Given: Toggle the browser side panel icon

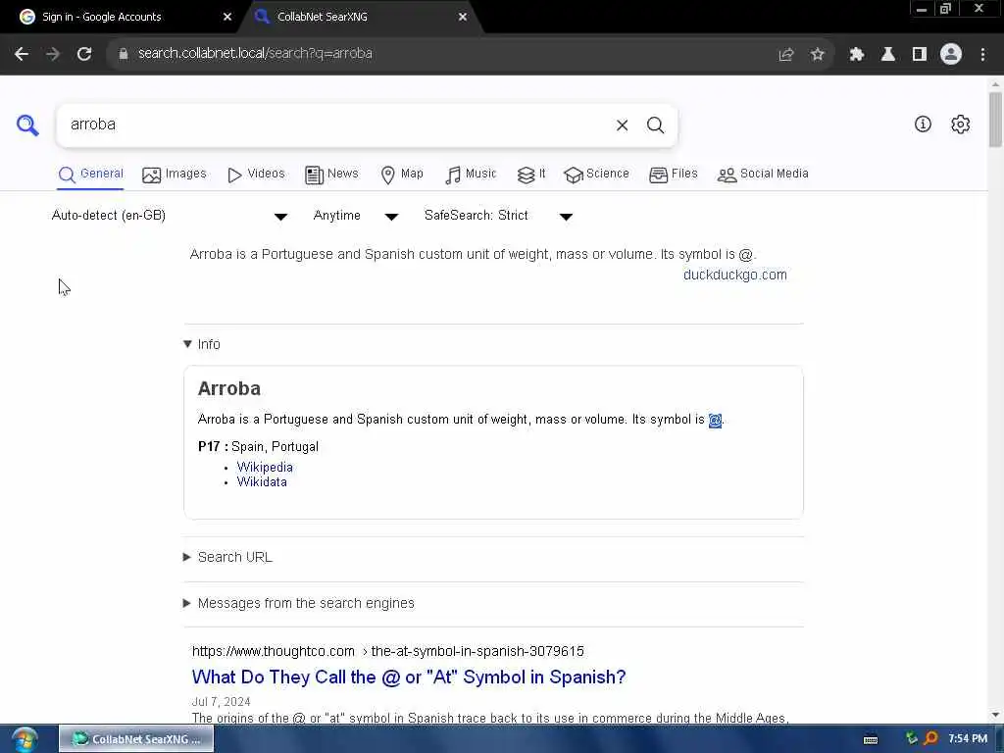Looking at the screenshot, I should pyautogui.click(x=920, y=54).
